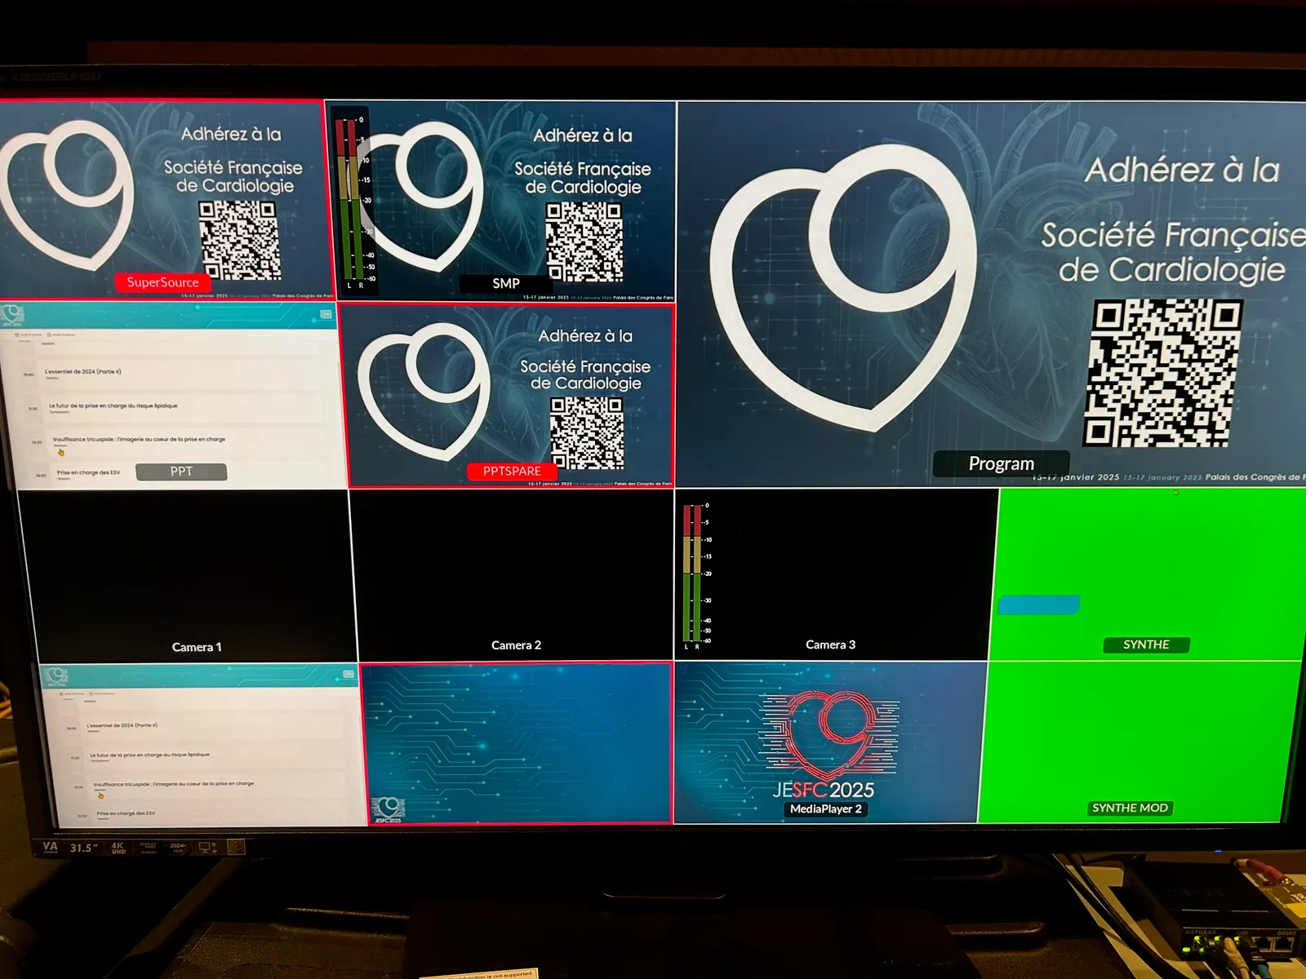Click the VA panel badge on the monitor bezel
This screenshot has height=979, width=1306.
coord(51,848)
